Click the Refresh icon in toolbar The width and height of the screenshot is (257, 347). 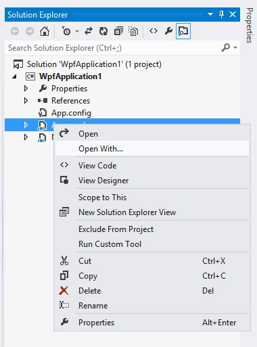103,31
